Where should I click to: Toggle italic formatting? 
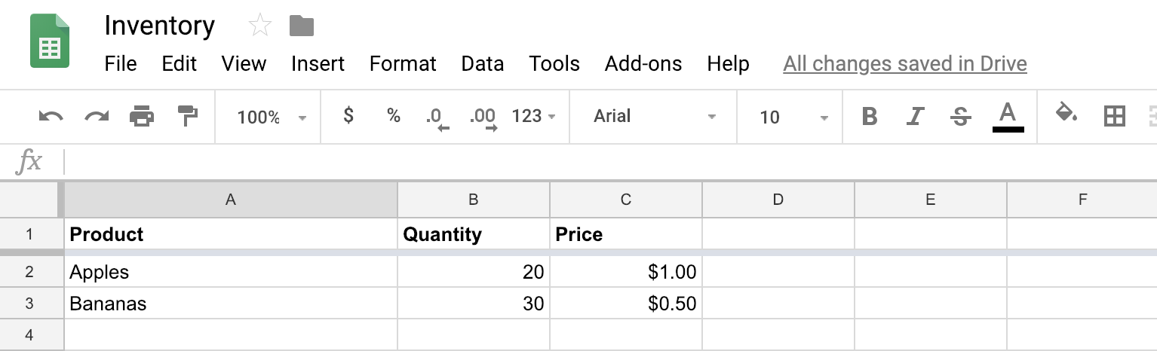point(915,117)
